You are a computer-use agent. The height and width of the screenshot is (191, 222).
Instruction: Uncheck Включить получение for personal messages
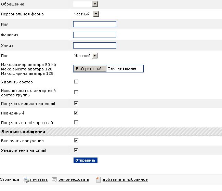[76, 140]
